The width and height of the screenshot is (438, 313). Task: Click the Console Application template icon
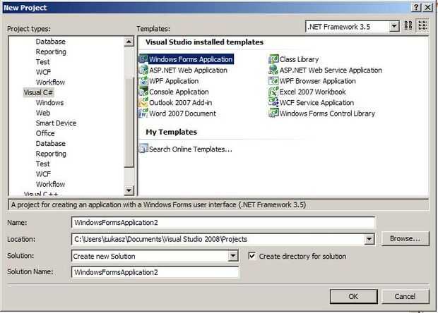pyautogui.click(x=143, y=92)
